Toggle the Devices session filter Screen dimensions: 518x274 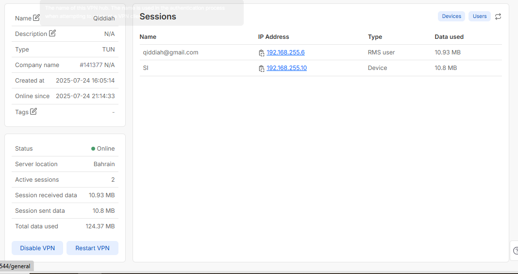point(451,17)
